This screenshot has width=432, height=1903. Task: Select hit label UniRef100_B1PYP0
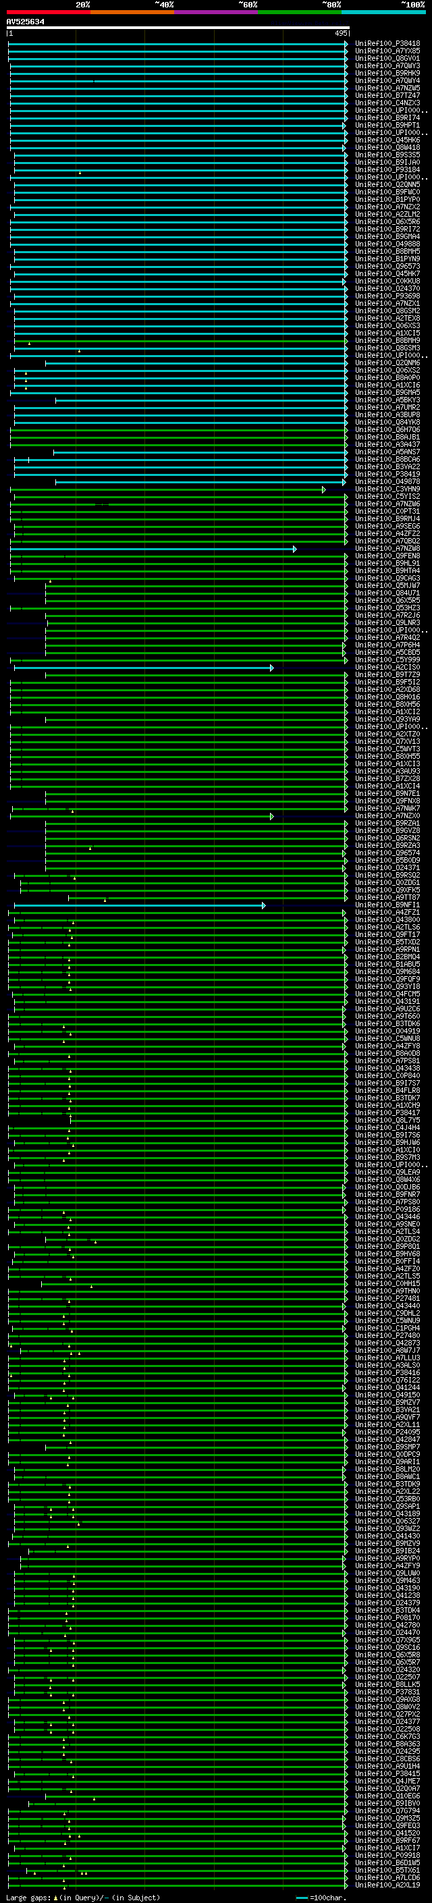(x=387, y=199)
